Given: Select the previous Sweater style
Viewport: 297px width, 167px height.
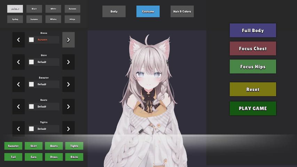Looking at the screenshot, I should point(18,84).
